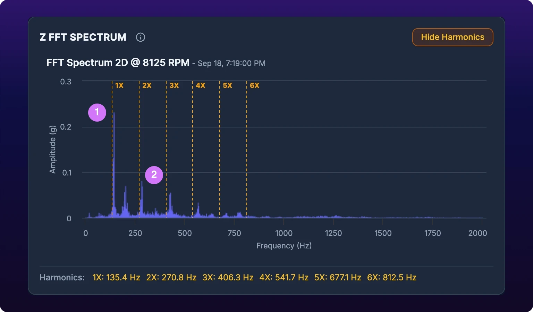Screen dimensions: 533x312
Task: Click the '4X: 541.7 Hz' harmonic value
Action: pos(284,278)
